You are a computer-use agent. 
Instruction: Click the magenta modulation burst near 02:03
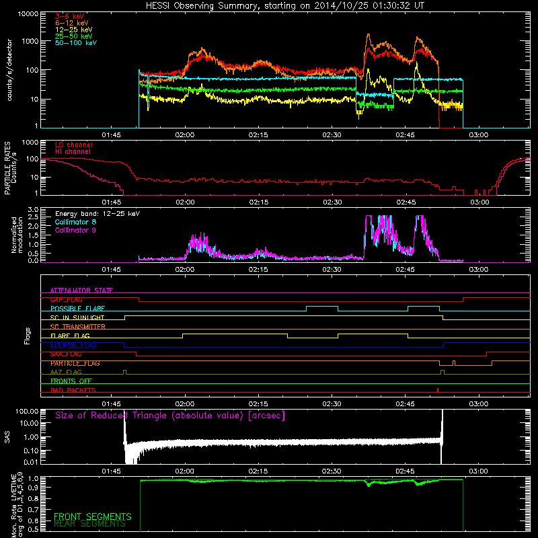200,244
